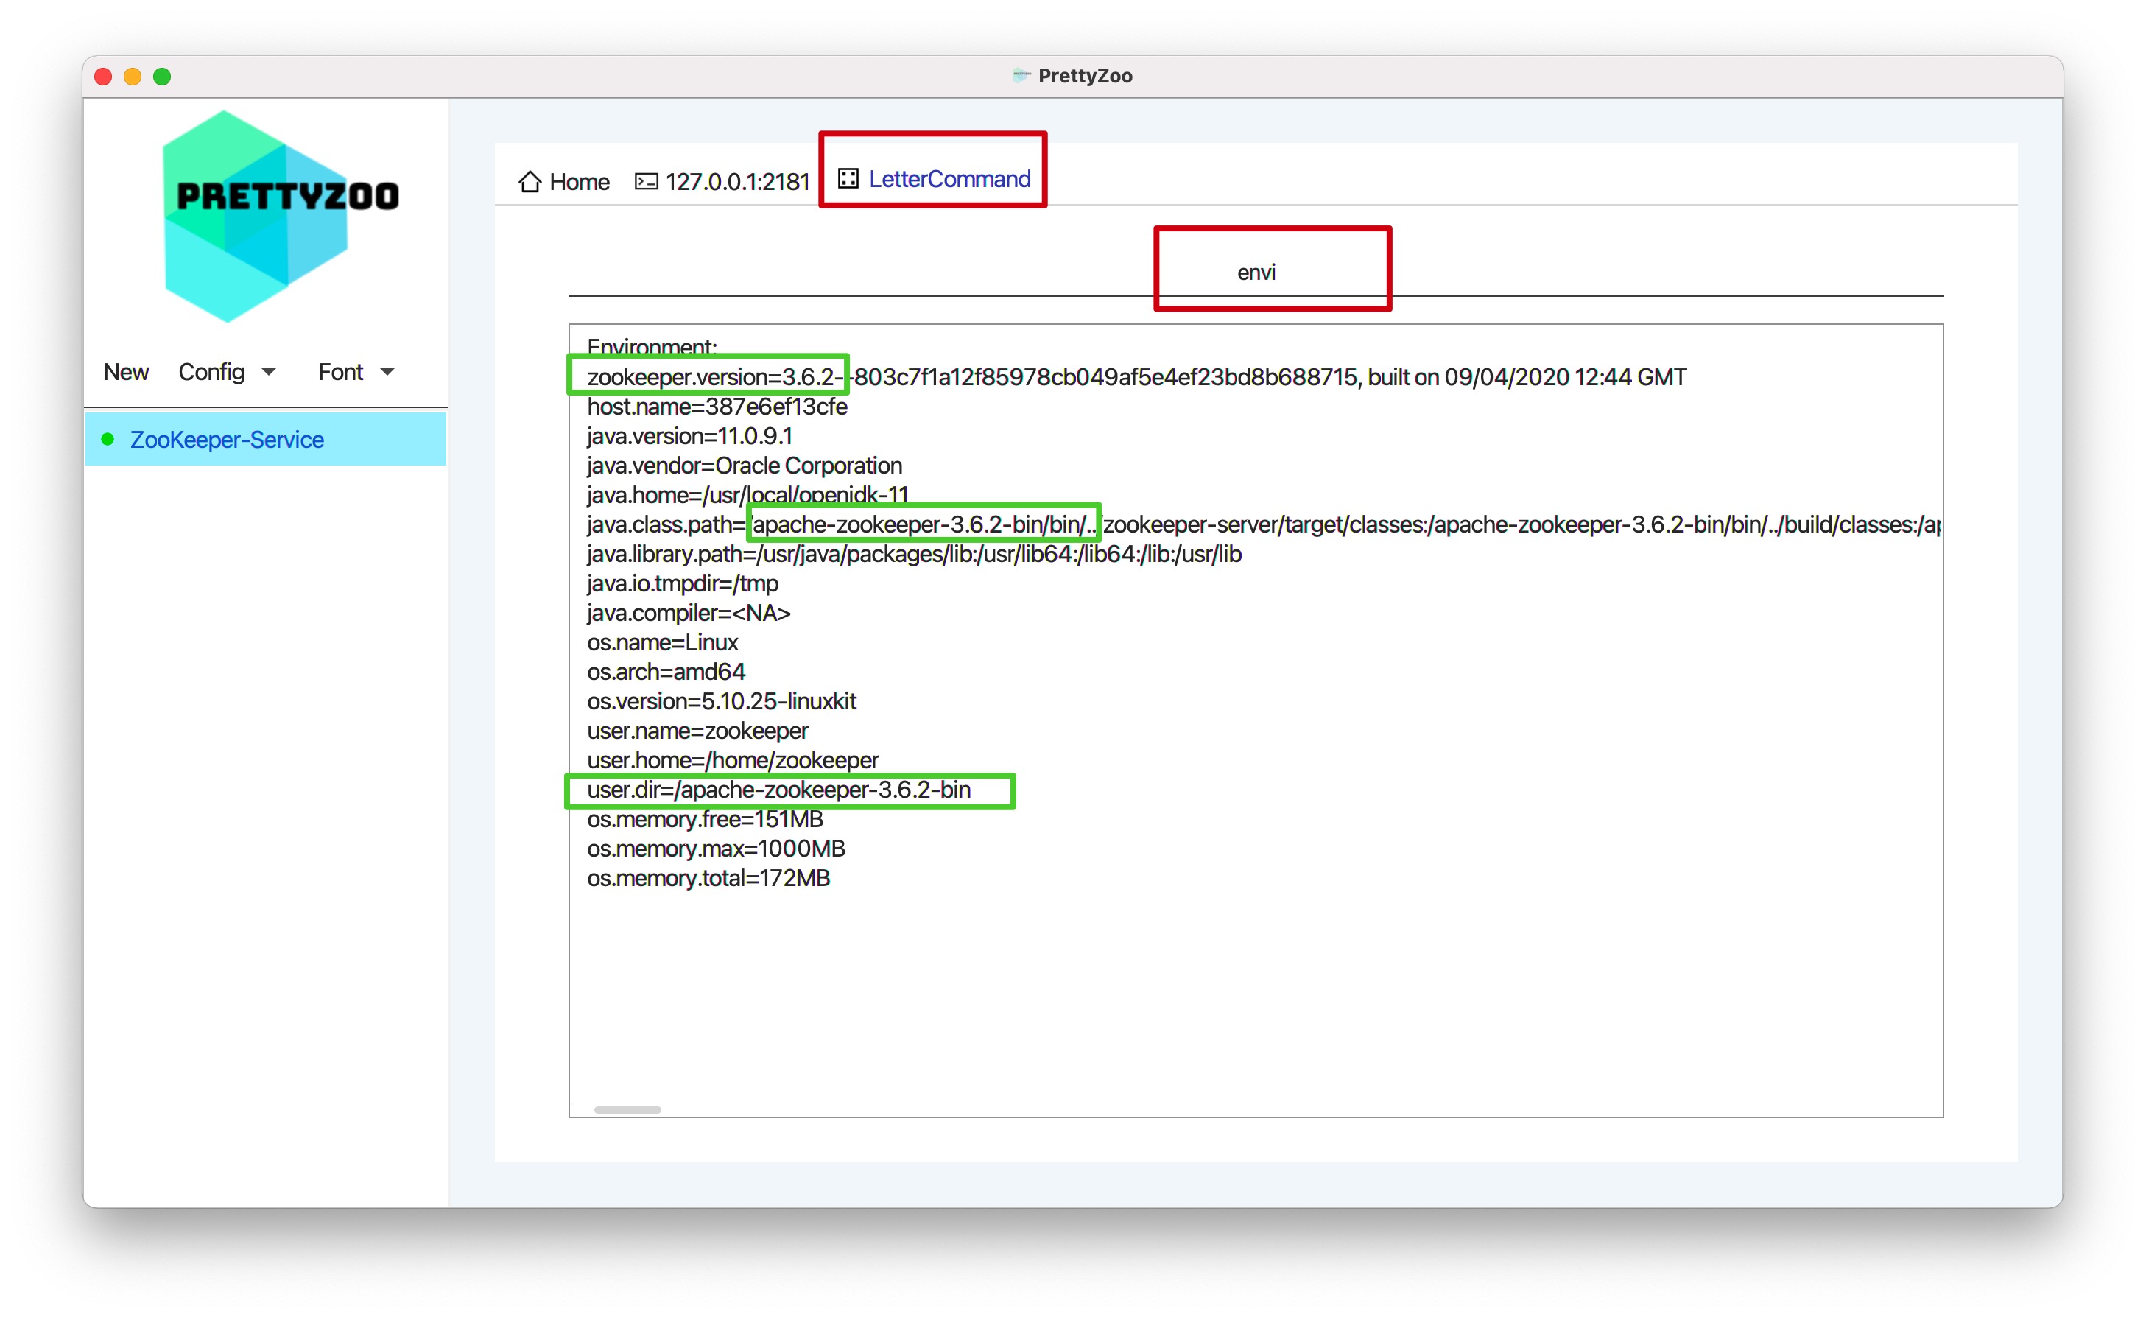
Task: Click the Environment: header line
Action: pos(652,347)
